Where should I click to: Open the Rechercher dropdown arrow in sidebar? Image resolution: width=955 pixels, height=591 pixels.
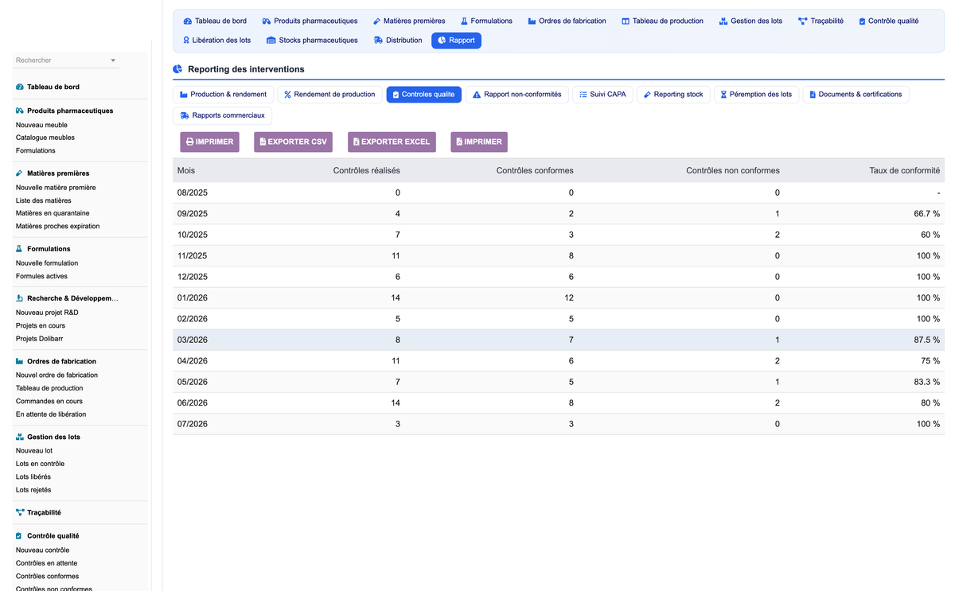tap(113, 60)
